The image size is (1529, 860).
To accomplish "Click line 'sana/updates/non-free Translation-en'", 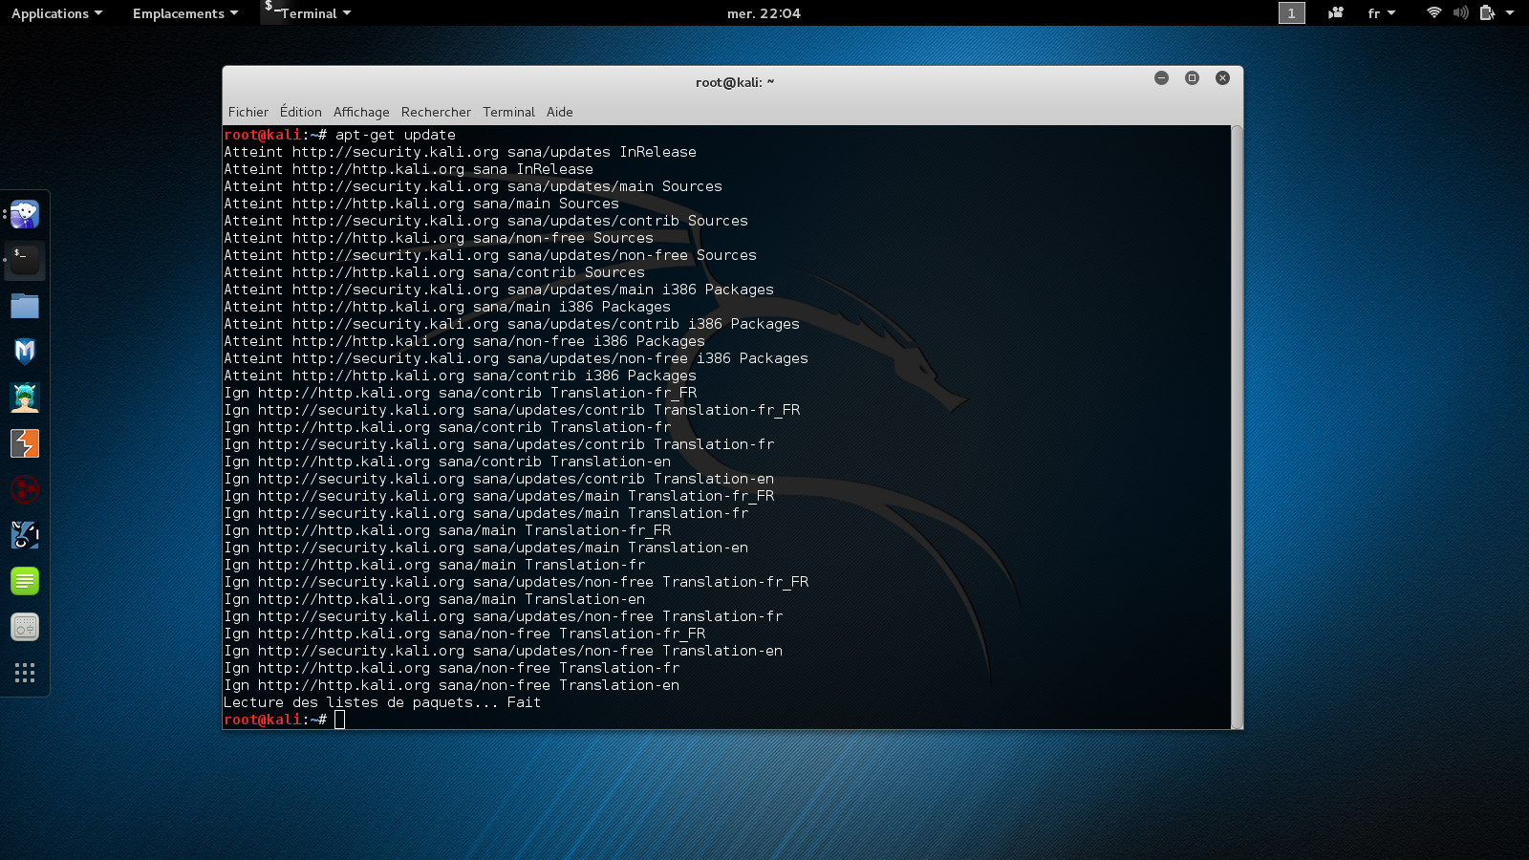I will (x=503, y=651).
